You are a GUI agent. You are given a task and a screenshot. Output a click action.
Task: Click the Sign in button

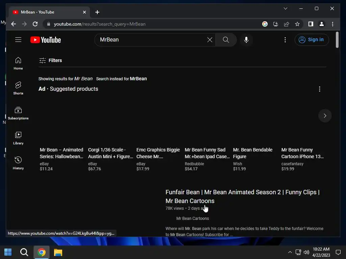pyautogui.click(x=312, y=40)
